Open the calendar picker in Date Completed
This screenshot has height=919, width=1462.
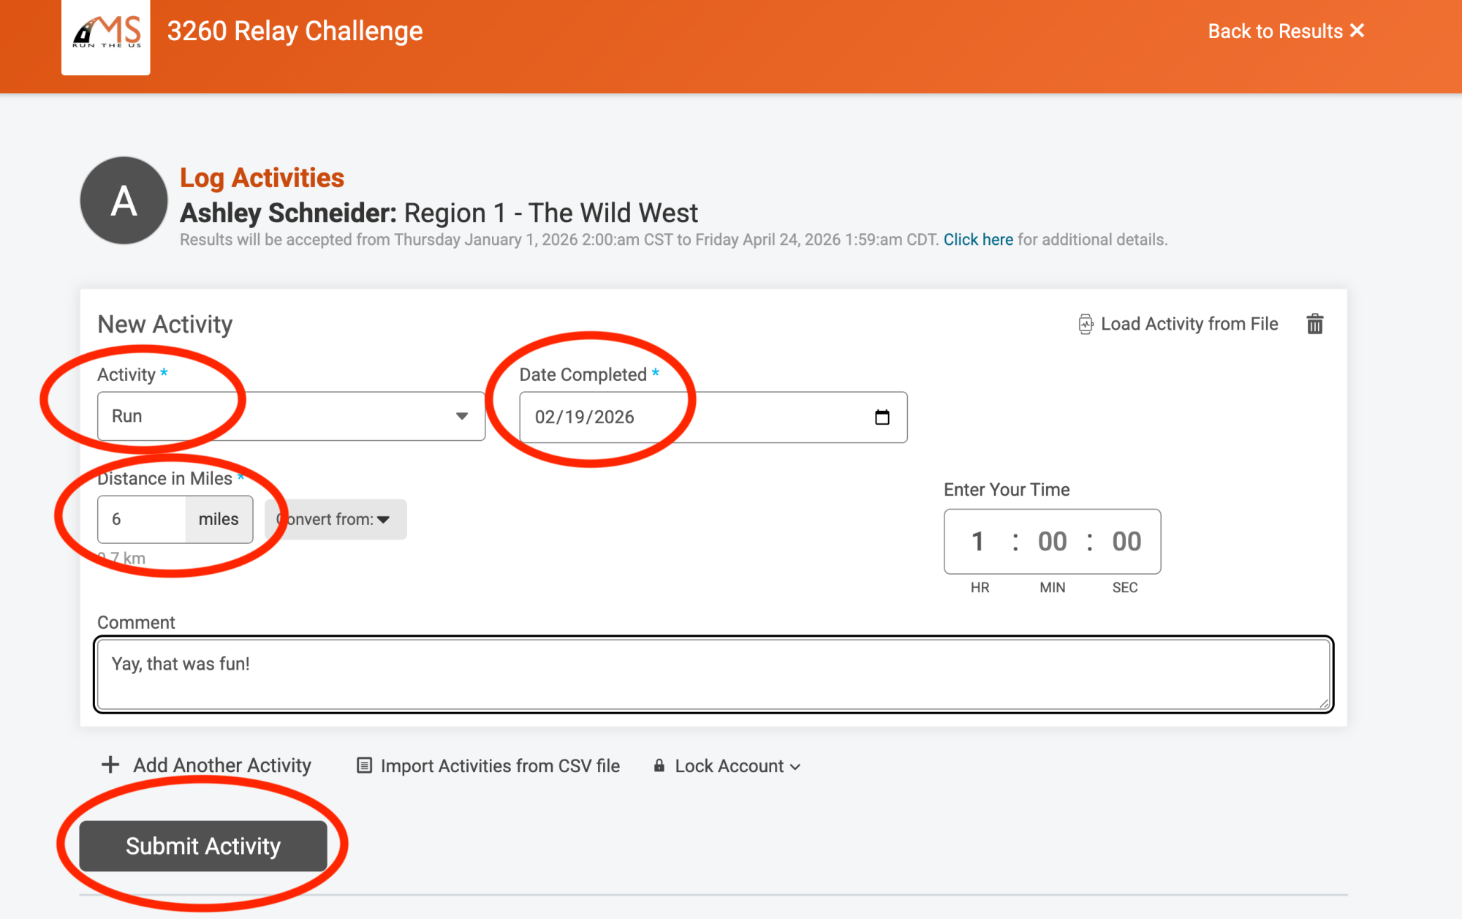pos(882,417)
